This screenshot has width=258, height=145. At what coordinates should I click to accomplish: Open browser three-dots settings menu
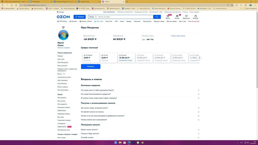[255, 5]
